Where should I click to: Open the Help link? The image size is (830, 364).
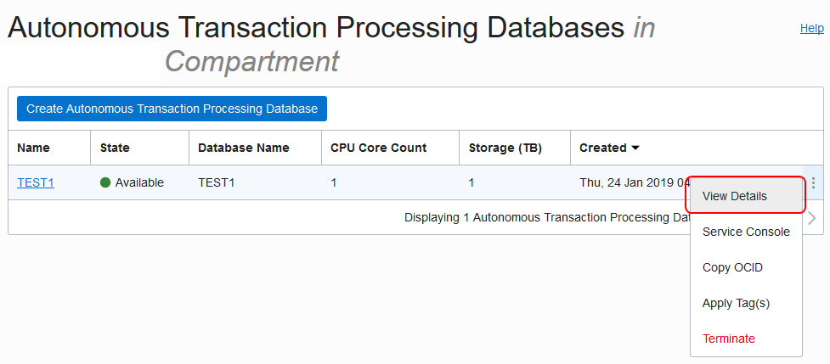[811, 28]
